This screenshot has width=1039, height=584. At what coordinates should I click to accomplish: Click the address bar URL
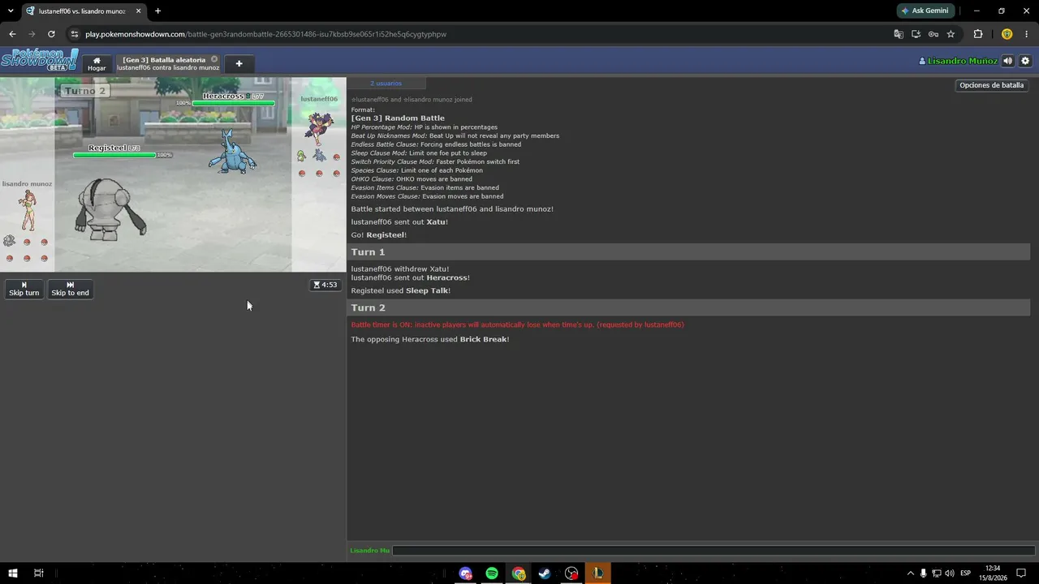click(265, 34)
